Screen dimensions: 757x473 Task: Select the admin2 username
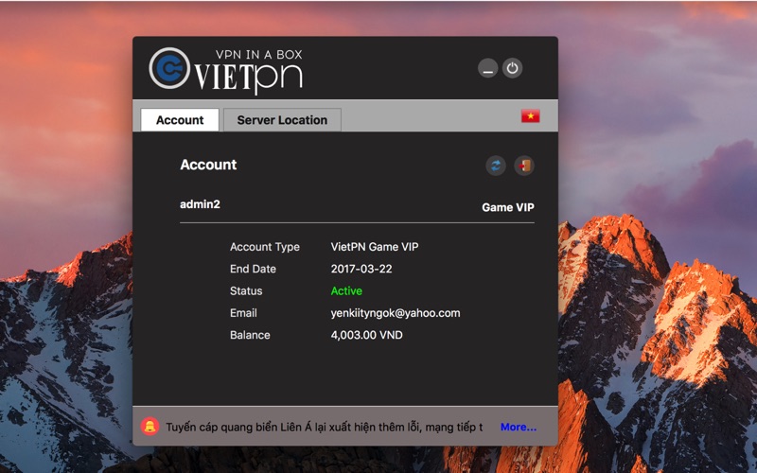tap(200, 204)
